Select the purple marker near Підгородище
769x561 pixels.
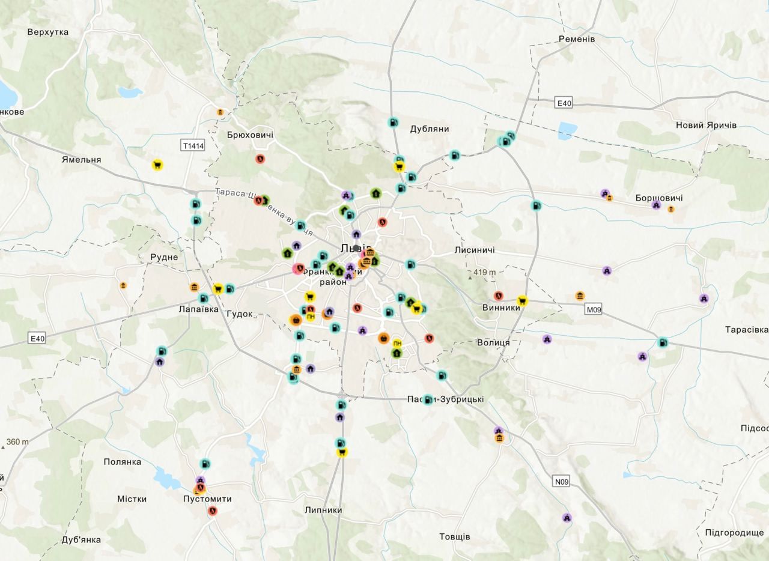pyautogui.click(x=567, y=518)
